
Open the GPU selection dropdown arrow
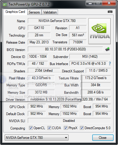click(x=66, y=138)
